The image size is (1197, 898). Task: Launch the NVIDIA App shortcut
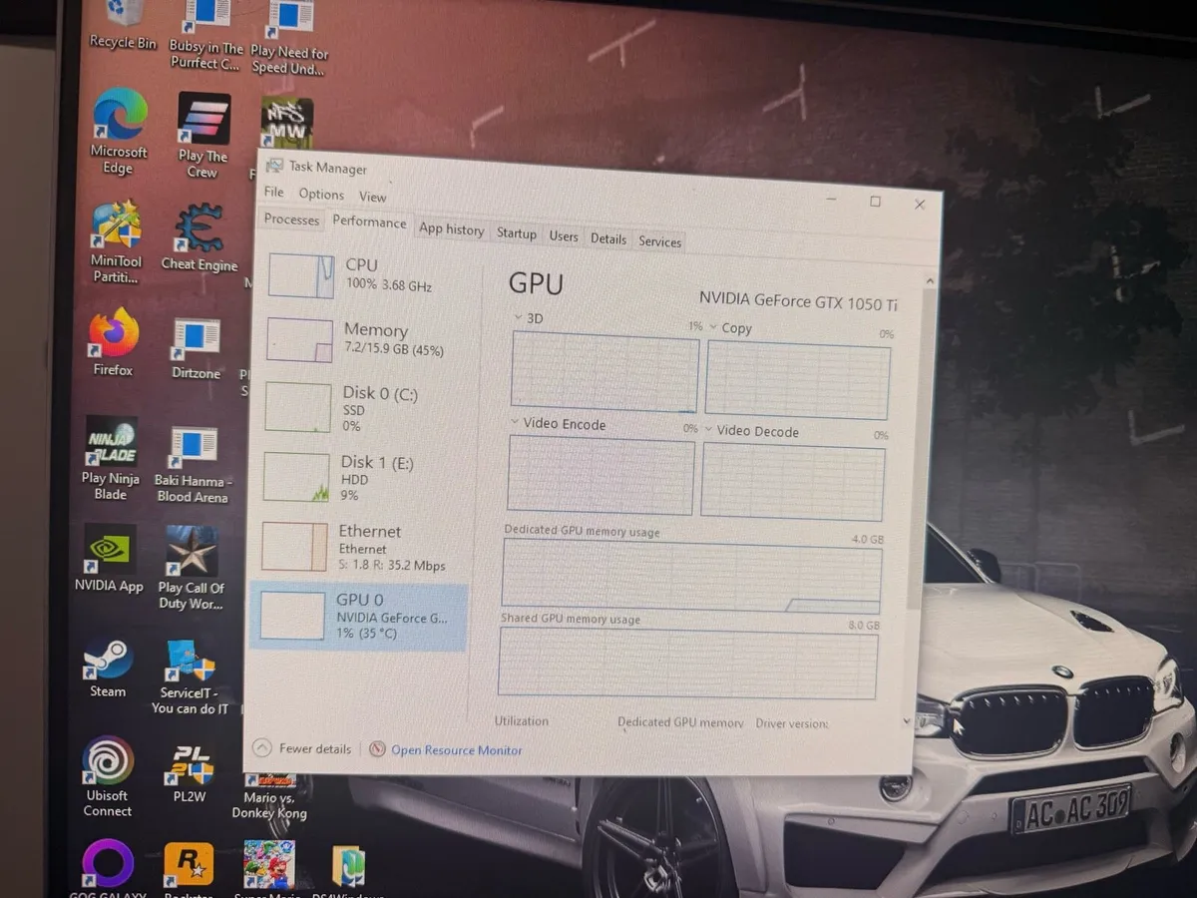point(109,559)
